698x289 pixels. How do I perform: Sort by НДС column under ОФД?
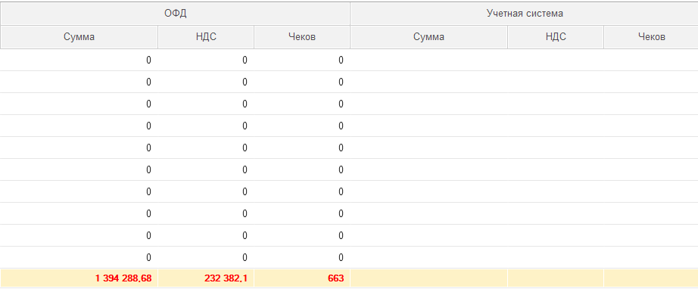pos(206,37)
